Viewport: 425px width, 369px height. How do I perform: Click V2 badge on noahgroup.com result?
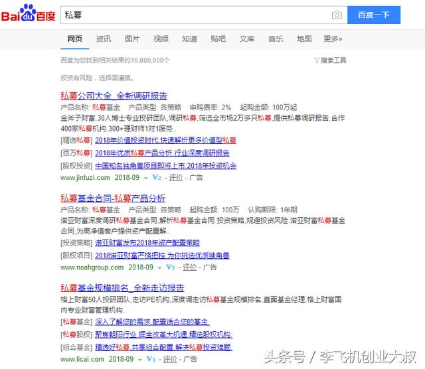point(171,267)
